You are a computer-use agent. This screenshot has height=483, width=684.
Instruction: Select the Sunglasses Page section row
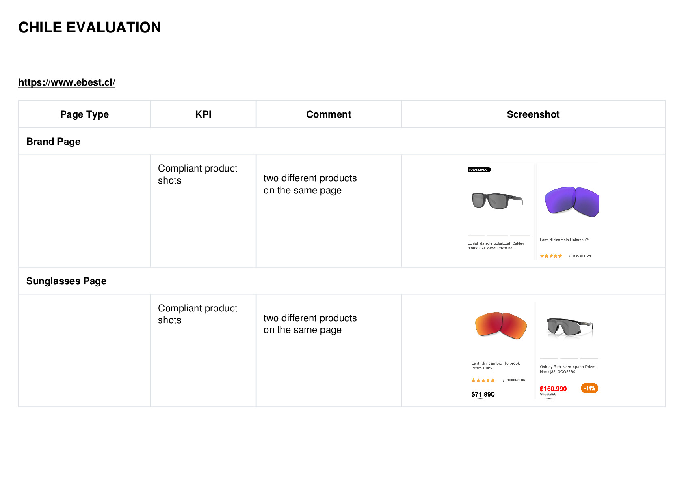(342, 281)
